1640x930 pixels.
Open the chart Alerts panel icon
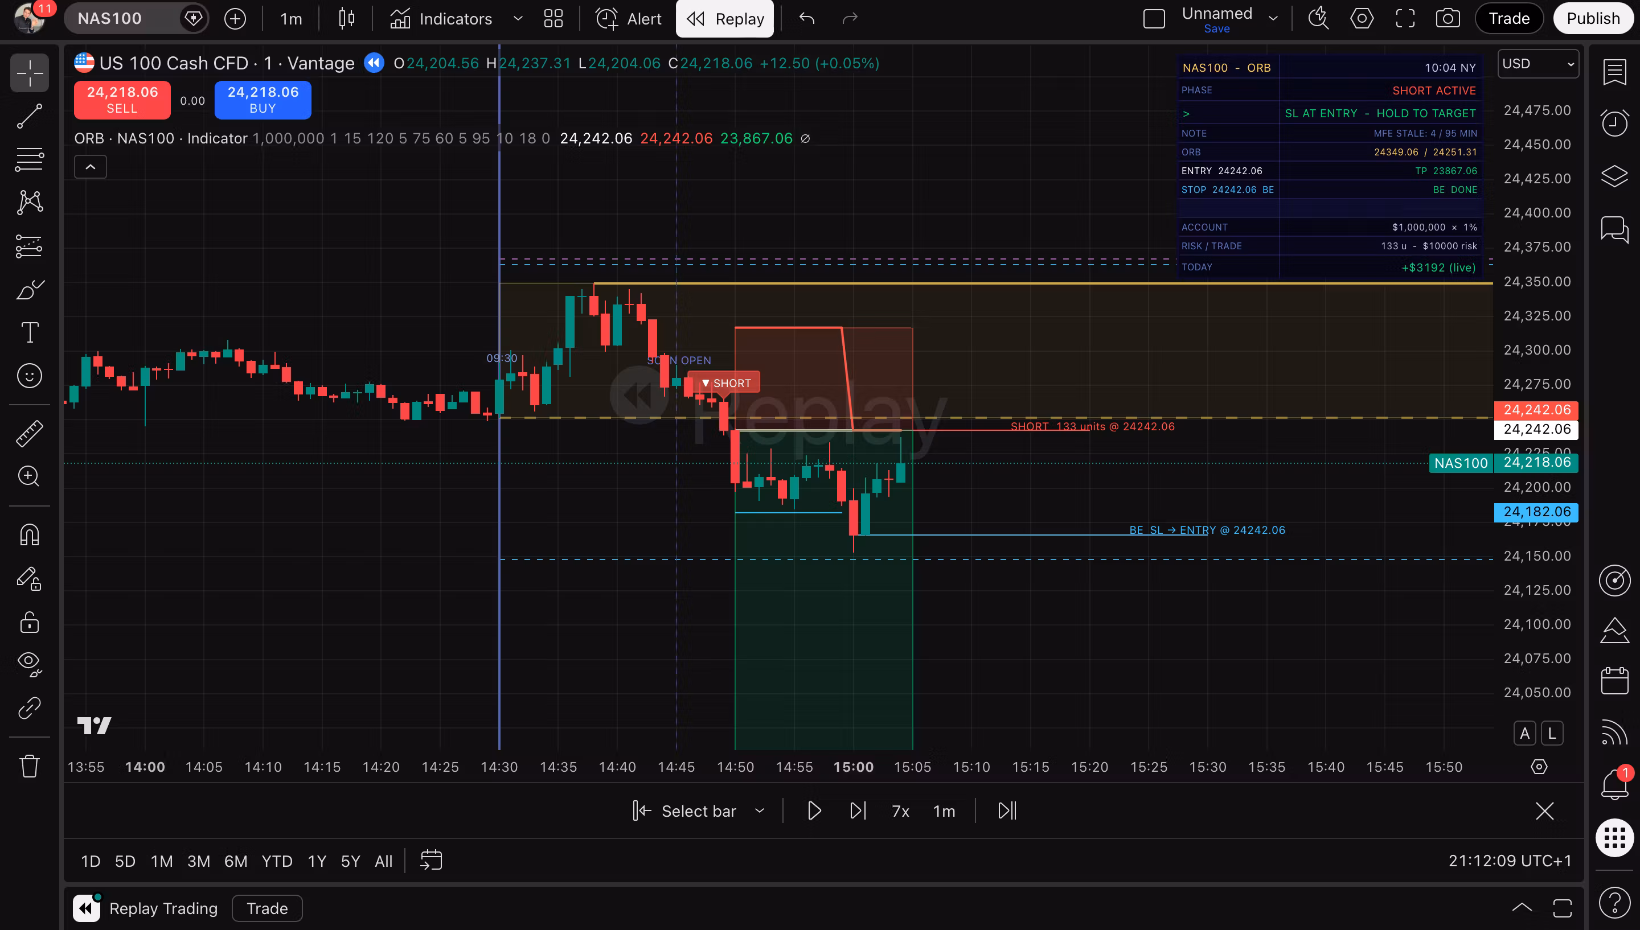1614,122
